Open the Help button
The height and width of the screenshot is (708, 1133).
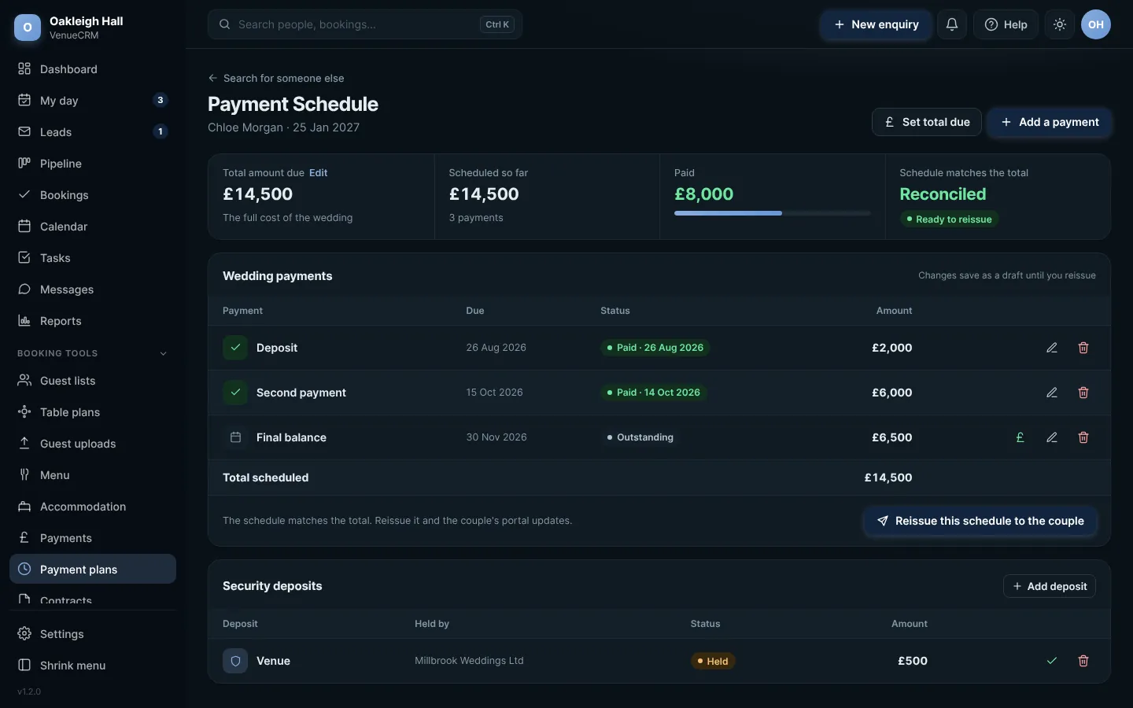[1006, 24]
